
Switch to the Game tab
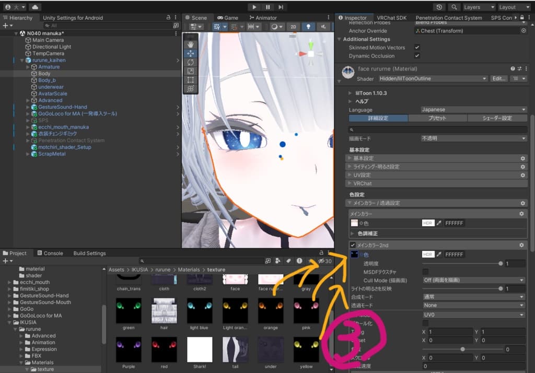tap(228, 18)
